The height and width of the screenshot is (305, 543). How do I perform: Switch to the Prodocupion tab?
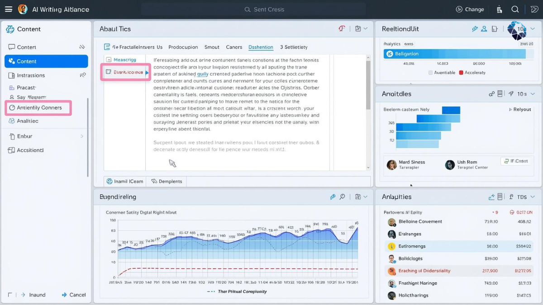tap(183, 47)
